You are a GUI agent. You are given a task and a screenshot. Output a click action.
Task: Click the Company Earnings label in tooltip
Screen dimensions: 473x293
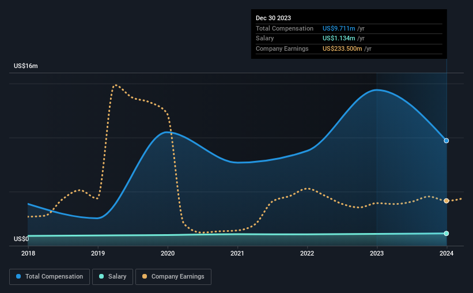(282, 48)
